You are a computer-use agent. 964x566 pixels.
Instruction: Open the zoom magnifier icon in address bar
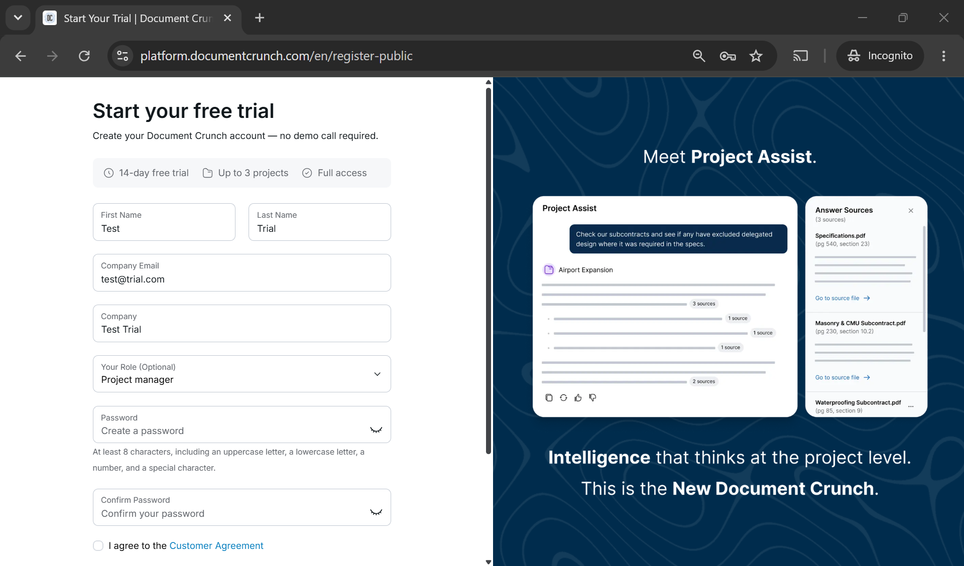tap(699, 56)
